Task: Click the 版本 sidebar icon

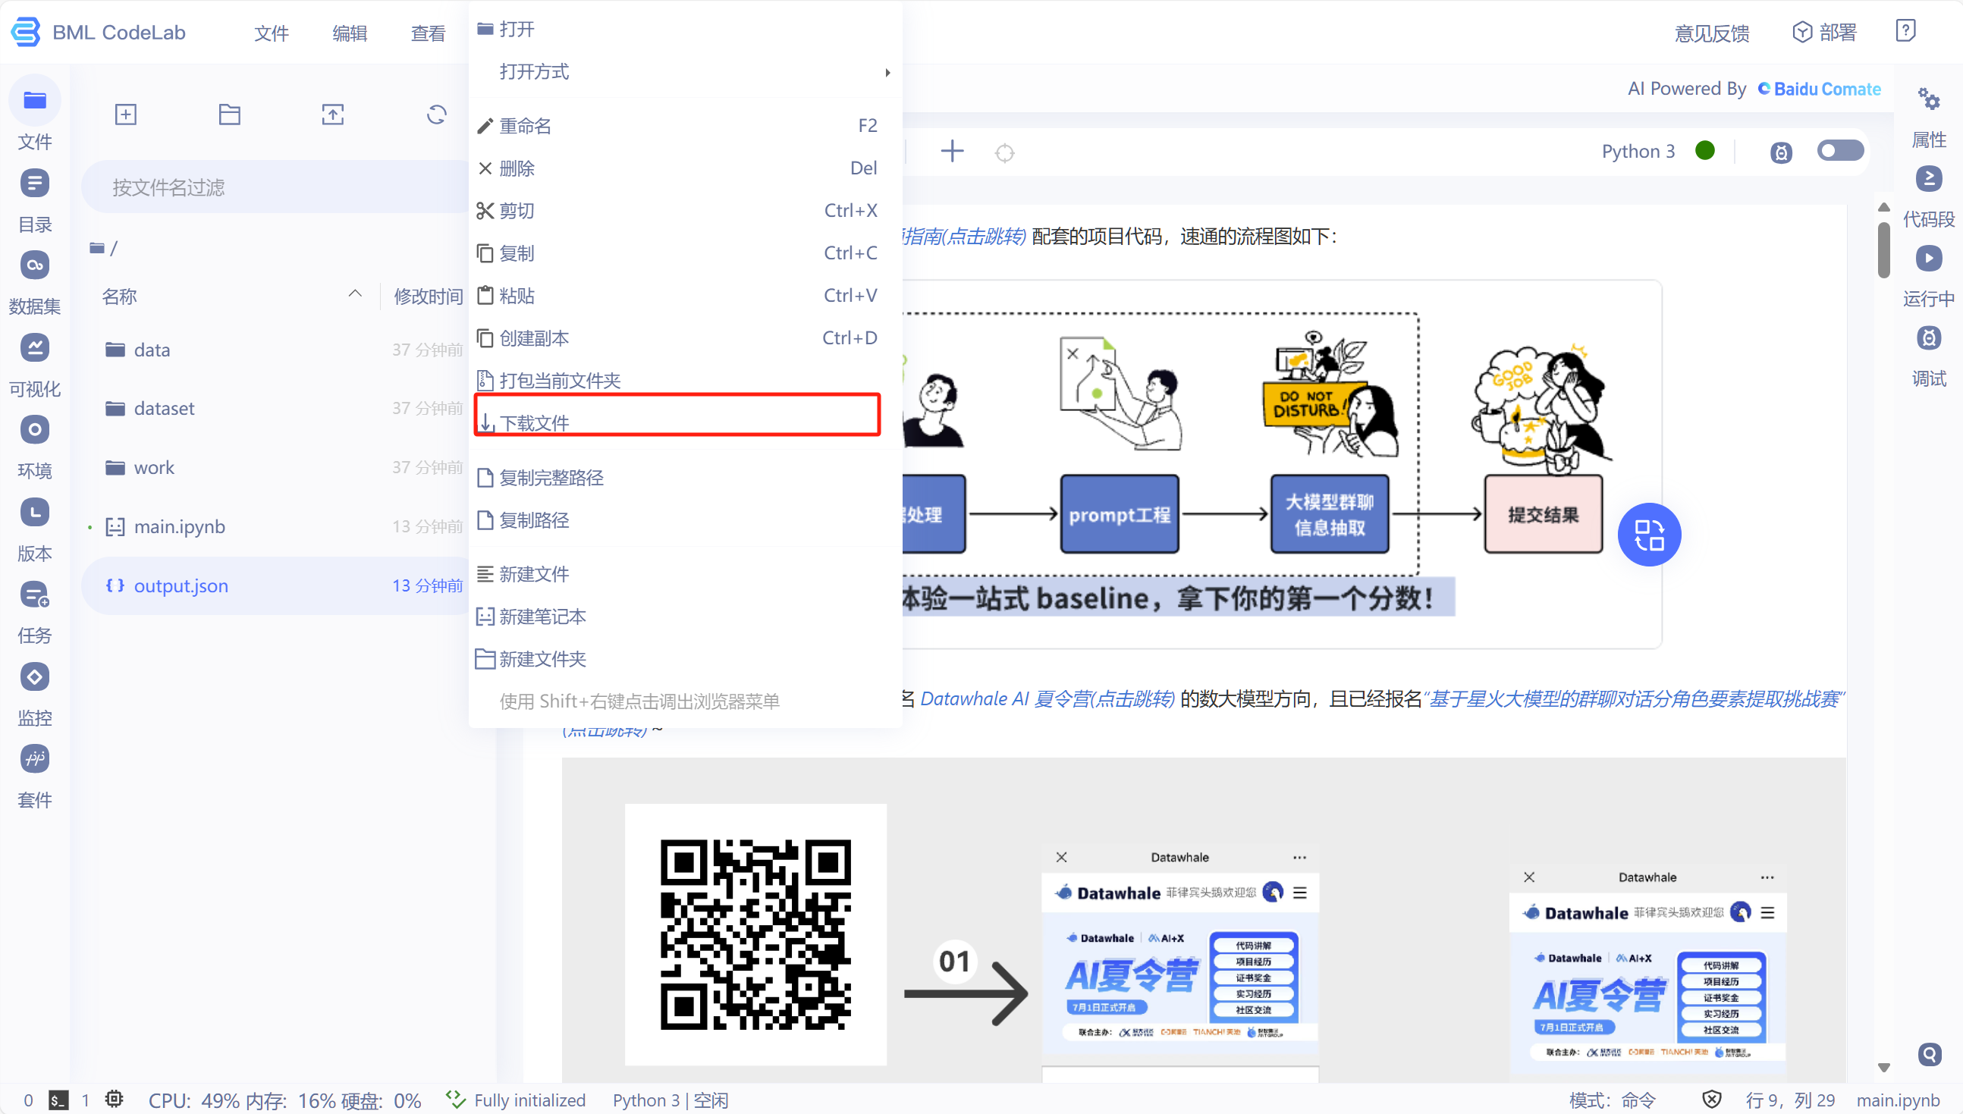Action: click(36, 513)
